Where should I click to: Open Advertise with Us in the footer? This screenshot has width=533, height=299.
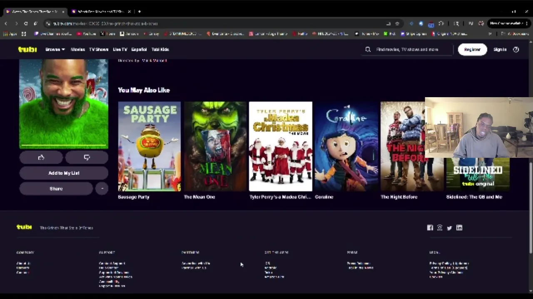point(196,263)
